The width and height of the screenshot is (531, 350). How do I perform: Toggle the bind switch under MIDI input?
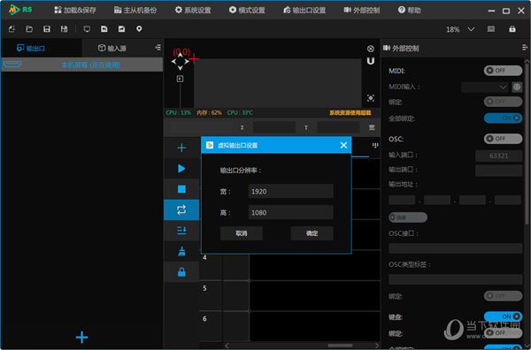[503, 102]
